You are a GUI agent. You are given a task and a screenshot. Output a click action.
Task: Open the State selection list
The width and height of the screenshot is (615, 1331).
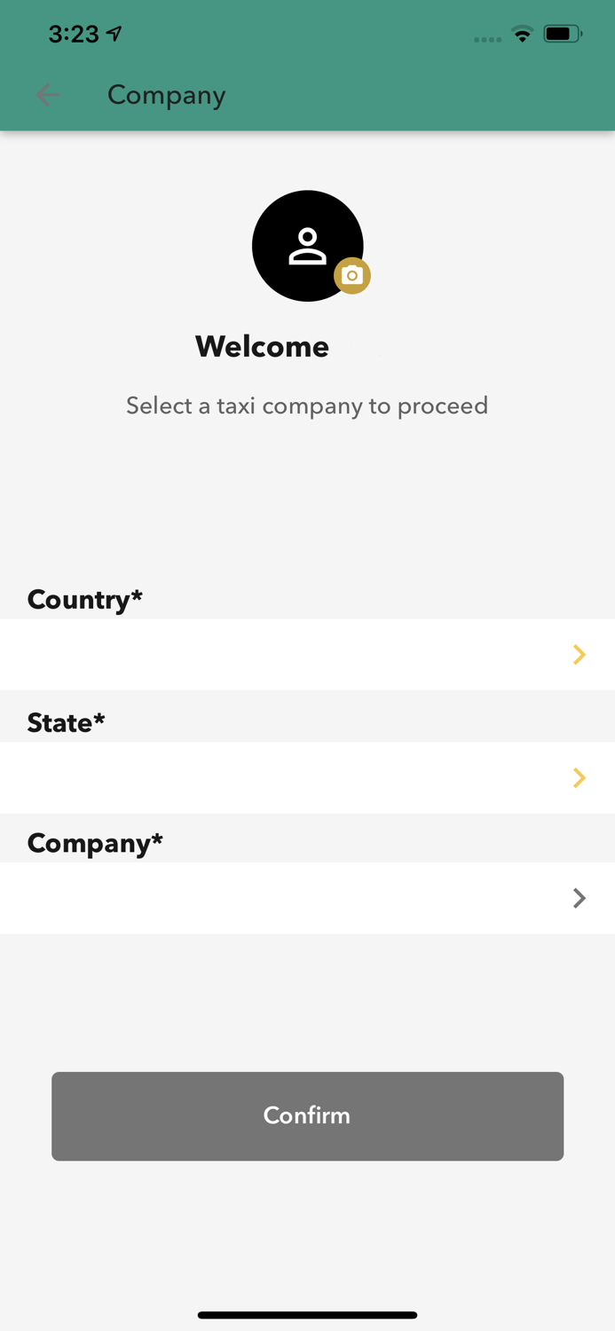307,778
